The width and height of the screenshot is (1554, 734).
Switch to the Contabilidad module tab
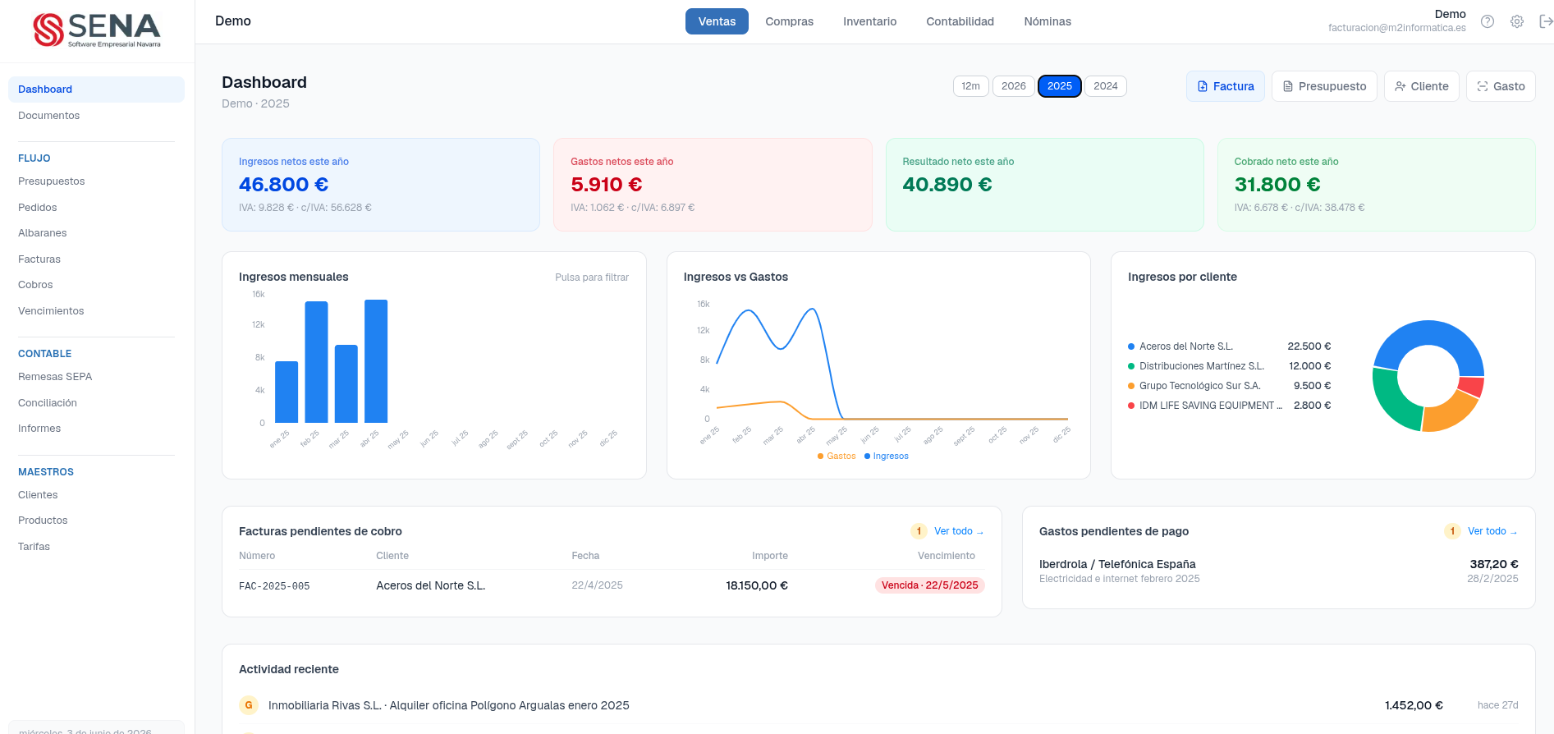960,21
